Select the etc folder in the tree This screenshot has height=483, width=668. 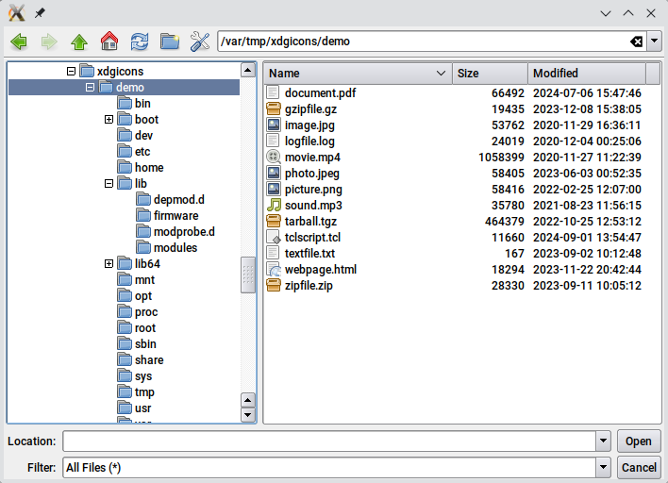(142, 152)
